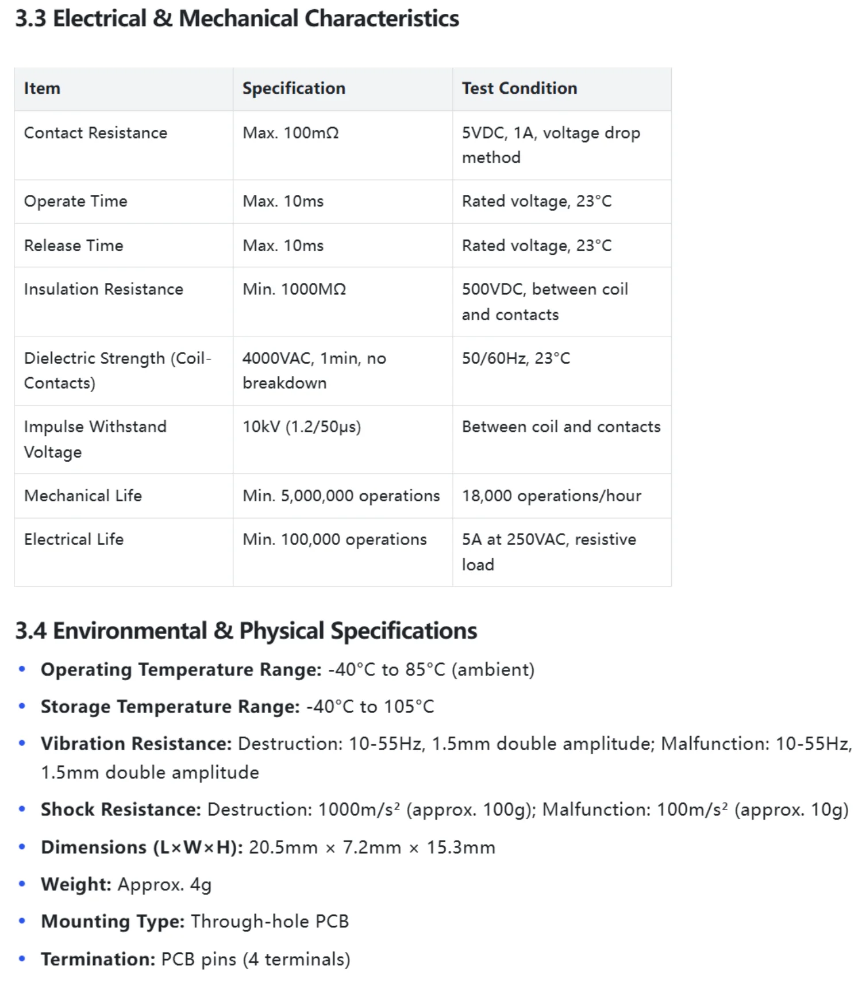
Task: Click the 'Min. 5,000,000 operations' cell
Action: (x=341, y=496)
